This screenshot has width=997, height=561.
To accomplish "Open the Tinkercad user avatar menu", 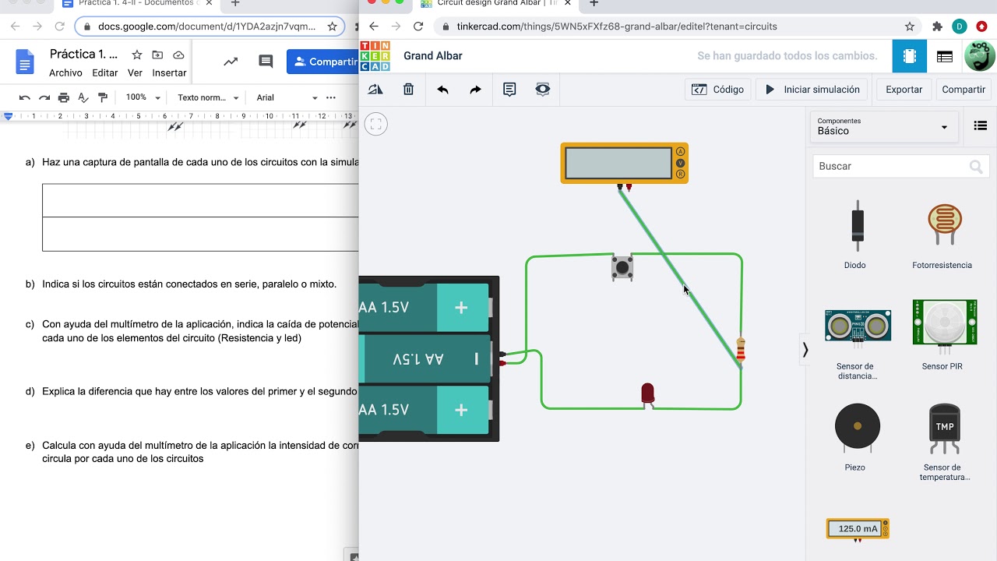I will click(x=979, y=56).
